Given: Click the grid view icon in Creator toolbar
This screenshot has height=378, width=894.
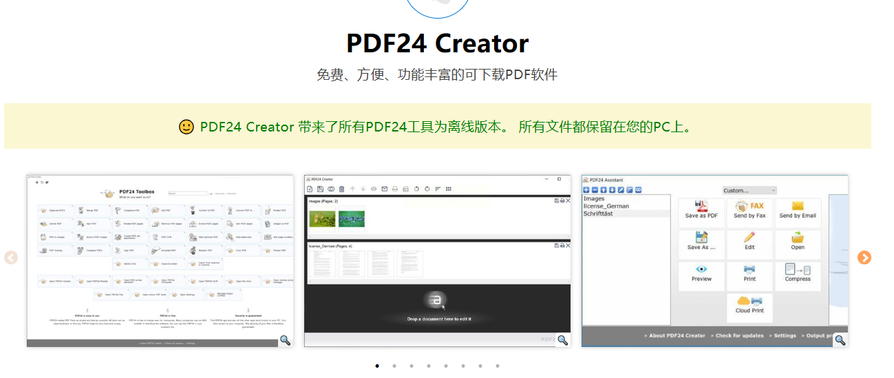Looking at the screenshot, I should (449, 189).
